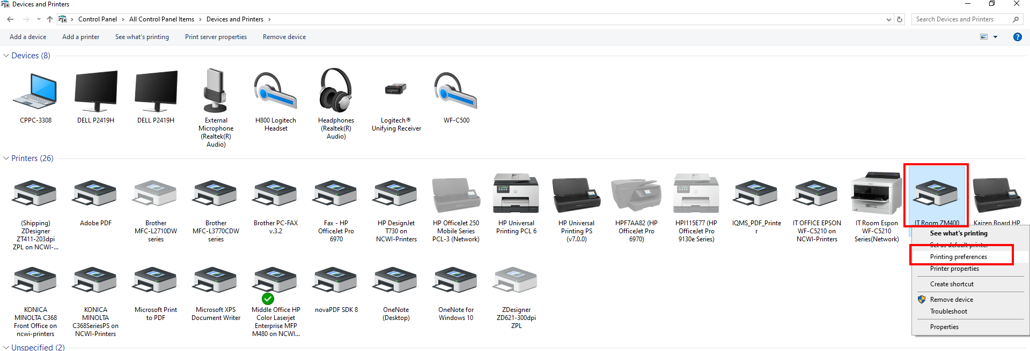Expand breadcrumb arrow after All Control Panel Items

200,19
